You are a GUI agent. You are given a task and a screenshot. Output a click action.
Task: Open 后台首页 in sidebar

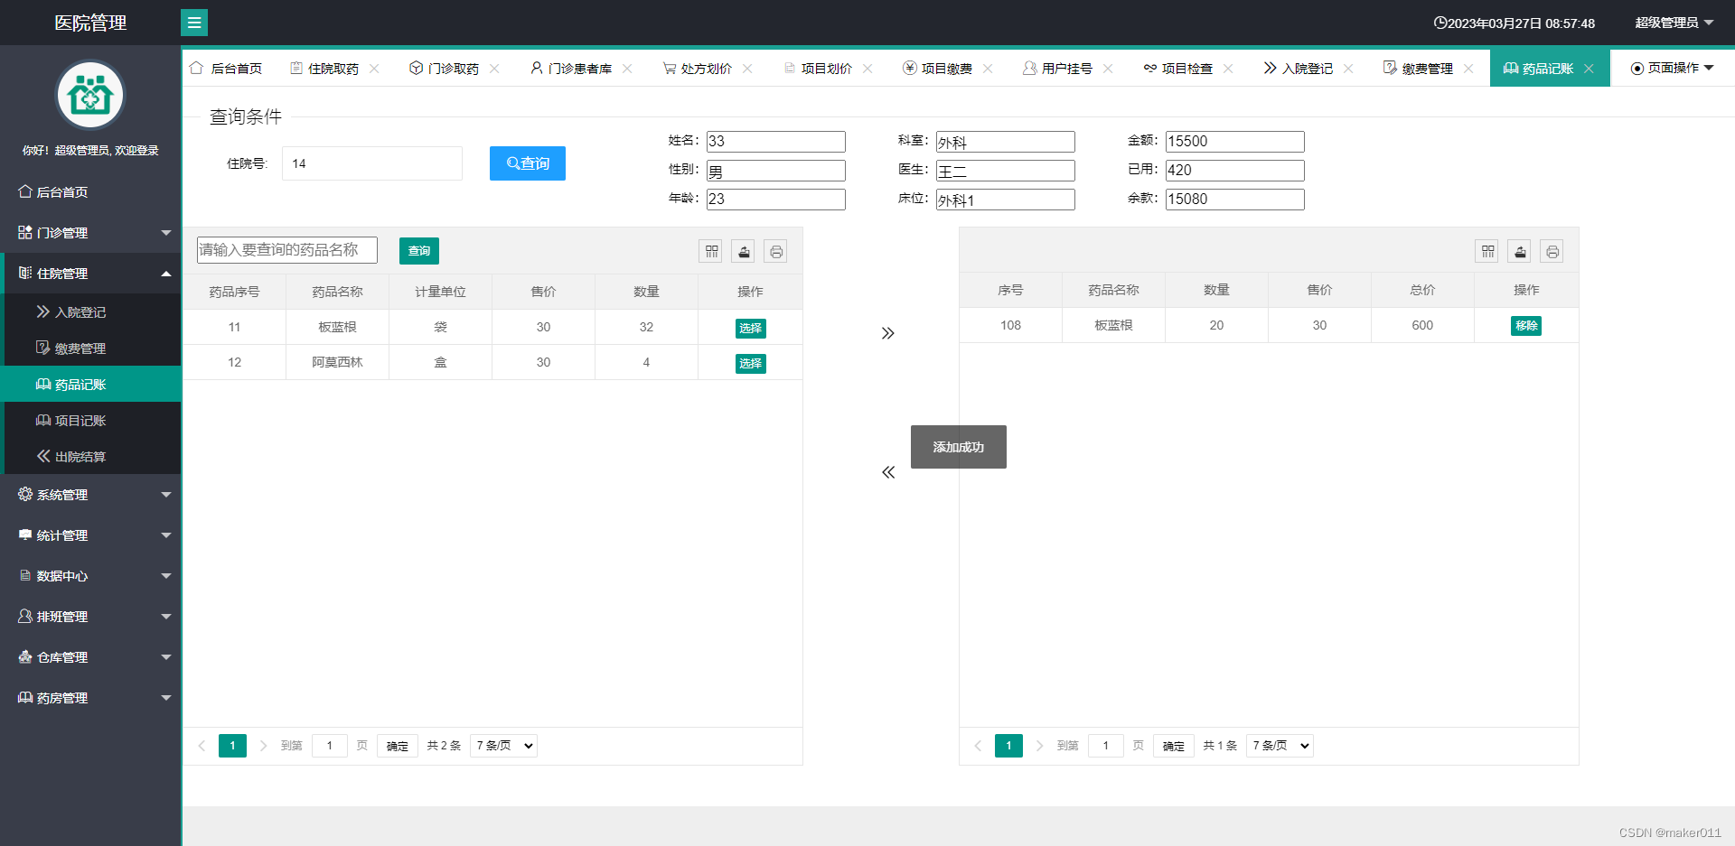coord(90,192)
